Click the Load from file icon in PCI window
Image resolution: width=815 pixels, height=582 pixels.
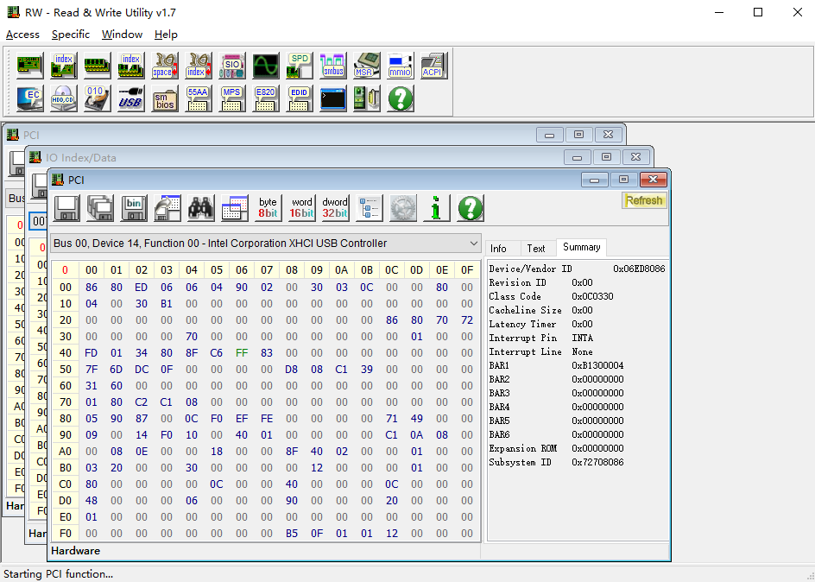[x=167, y=208]
